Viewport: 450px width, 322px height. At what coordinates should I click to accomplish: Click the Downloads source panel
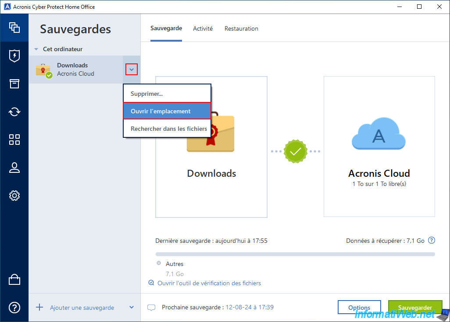(211, 147)
